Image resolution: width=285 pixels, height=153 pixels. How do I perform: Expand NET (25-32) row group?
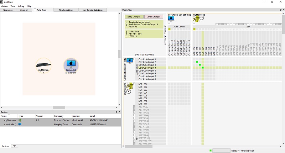click(x=134, y=112)
